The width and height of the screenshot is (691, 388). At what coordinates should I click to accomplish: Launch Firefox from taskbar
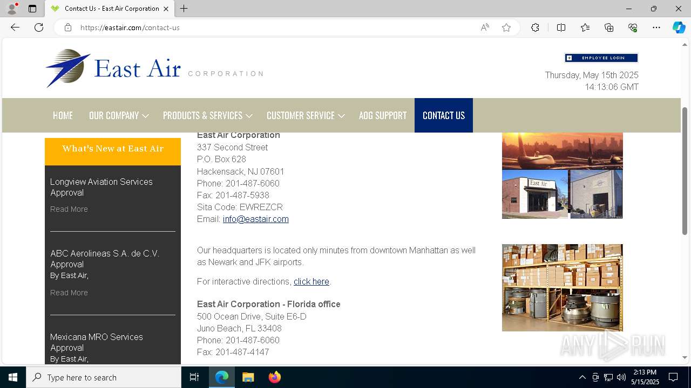pyautogui.click(x=274, y=377)
